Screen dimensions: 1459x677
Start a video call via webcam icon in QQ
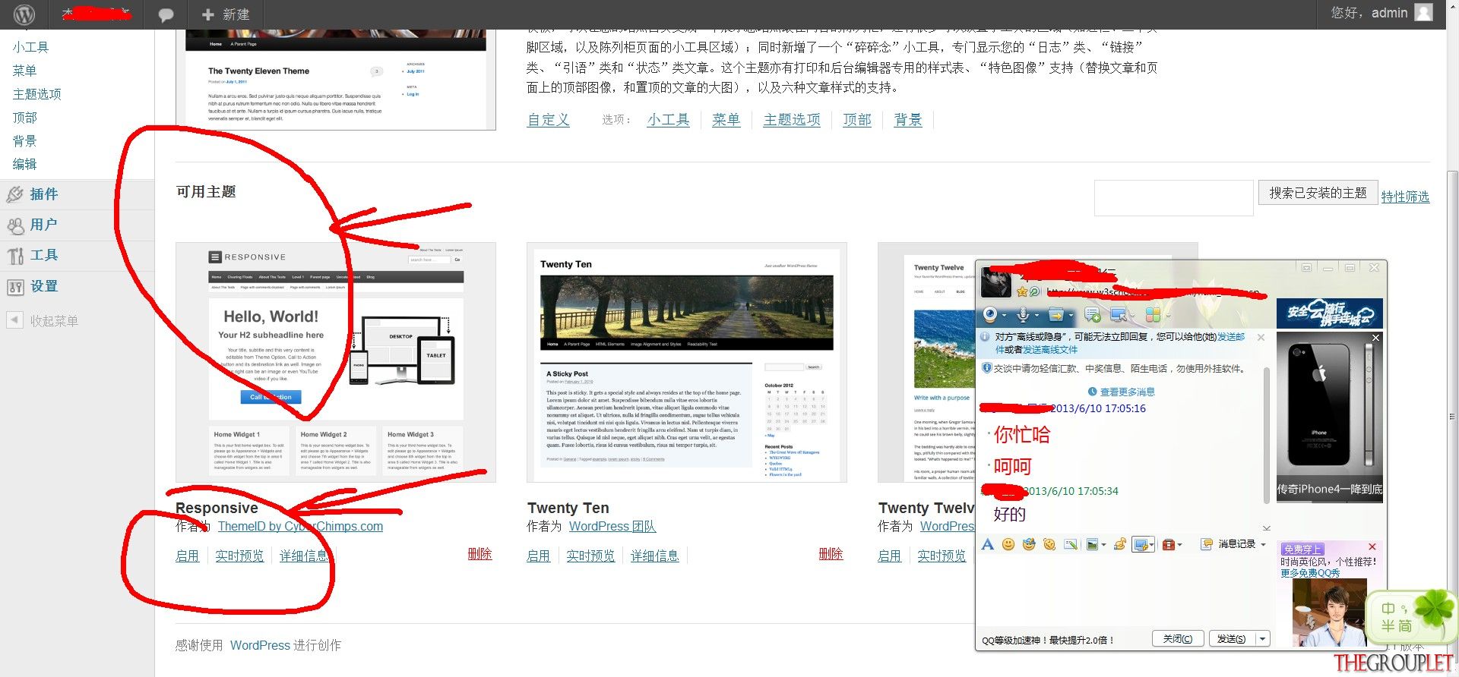990,314
